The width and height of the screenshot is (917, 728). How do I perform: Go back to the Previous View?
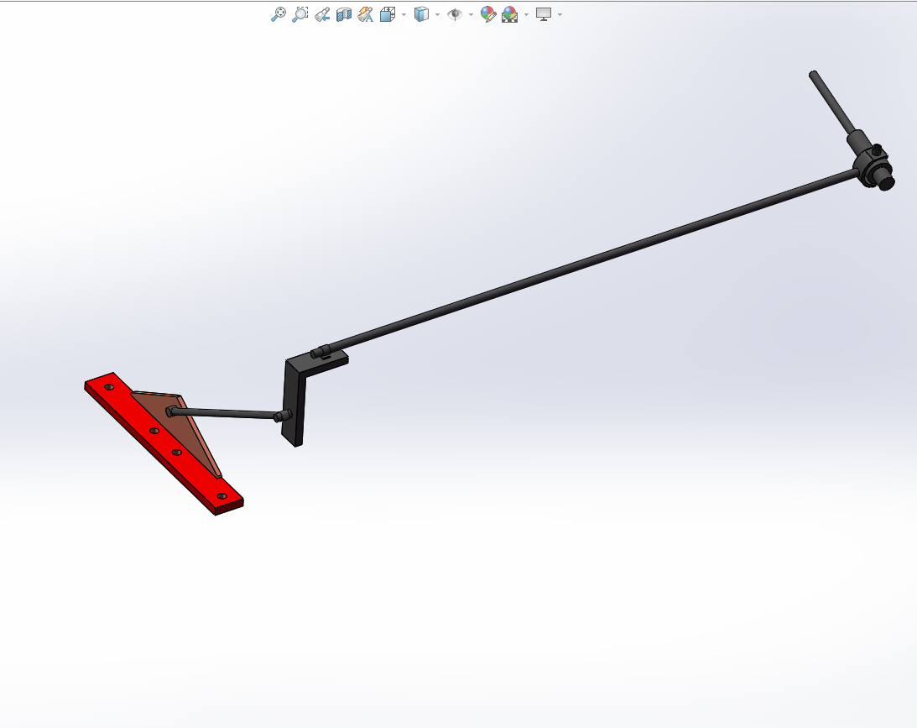pos(321,14)
